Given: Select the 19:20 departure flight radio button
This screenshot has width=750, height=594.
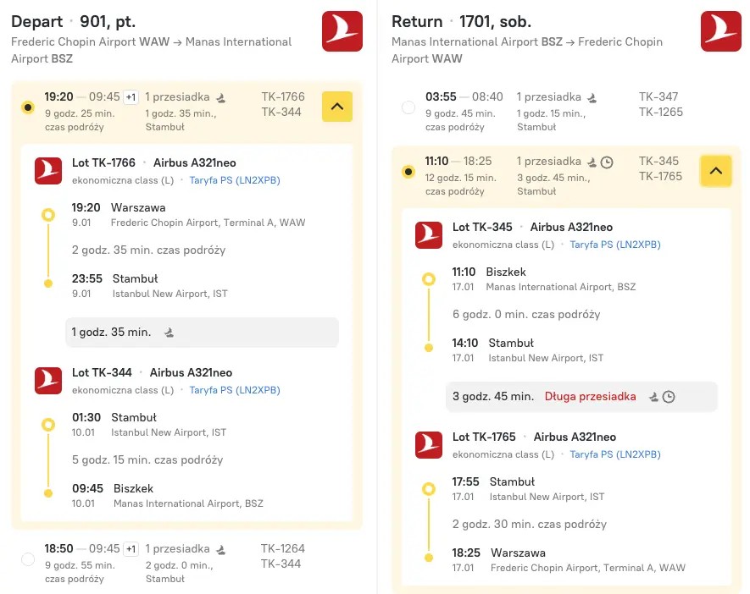Looking at the screenshot, I should [x=29, y=107].
